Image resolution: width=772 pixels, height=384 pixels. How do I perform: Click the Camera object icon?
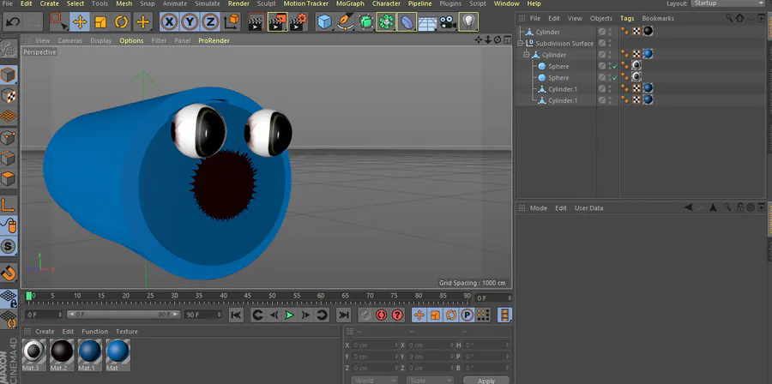447,21
